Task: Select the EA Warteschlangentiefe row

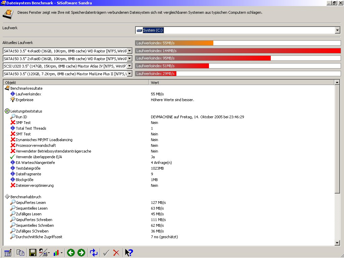Action: [169, 162]
